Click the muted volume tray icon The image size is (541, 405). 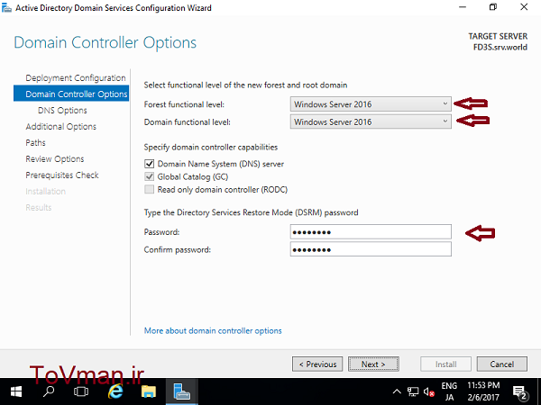click(x=429, y=391)
